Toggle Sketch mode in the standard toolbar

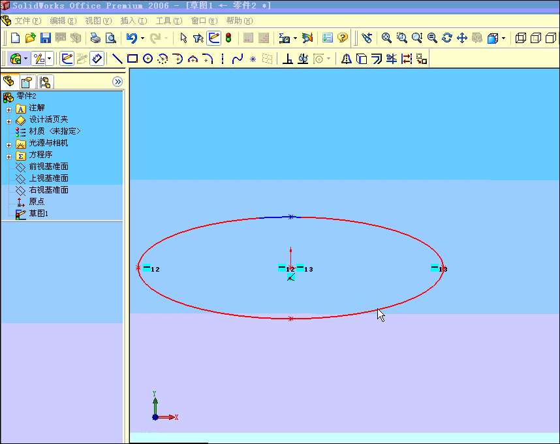pyautogui.click(x=213, y=38)
